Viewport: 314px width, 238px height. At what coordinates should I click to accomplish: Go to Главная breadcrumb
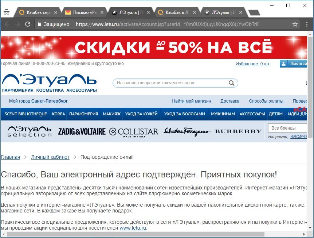[x=11, y=157]
